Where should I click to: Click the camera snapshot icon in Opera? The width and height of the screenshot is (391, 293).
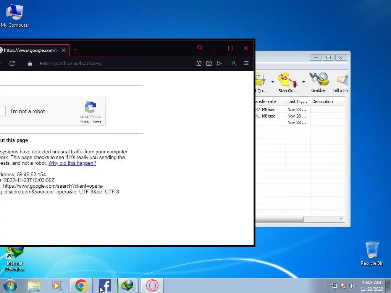point(209,63)
